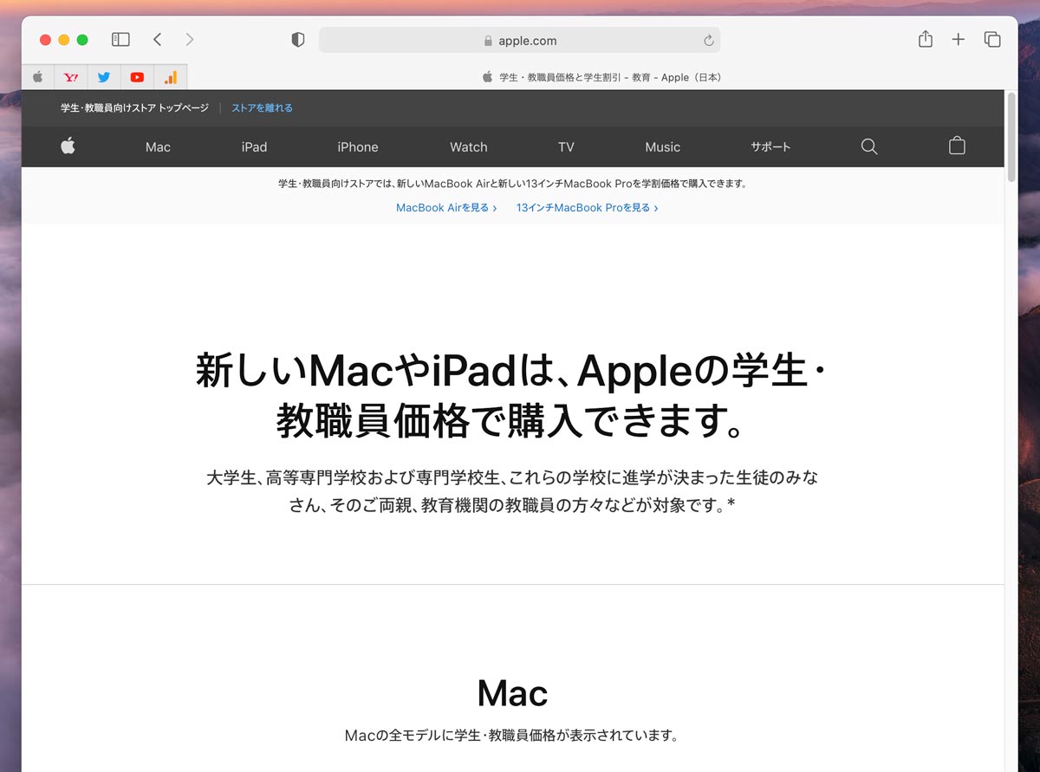The image size is (1040, 772).
Task: Click the padlock icon in the address bar
Action: [488, 41]
